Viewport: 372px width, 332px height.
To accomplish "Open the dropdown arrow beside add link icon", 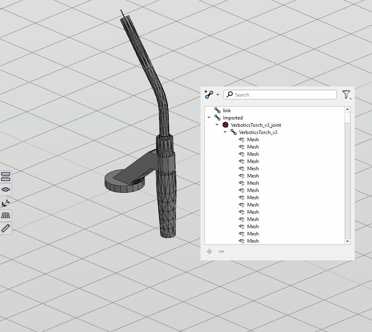I will point(218,95).
